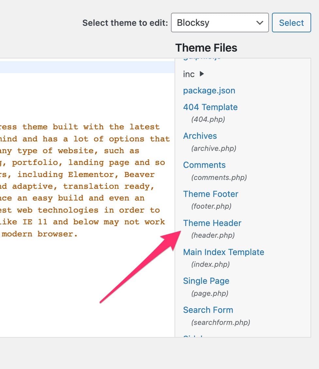
Task: Place cursor after 'modern browser.' in editor
Action: tap(78, 234)
